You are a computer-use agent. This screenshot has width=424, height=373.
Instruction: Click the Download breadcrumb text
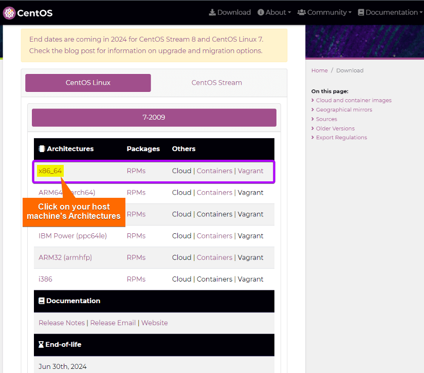click(349, 70)
